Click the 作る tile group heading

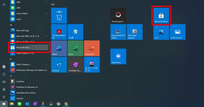pyautogui.click(x=53, y=4)
